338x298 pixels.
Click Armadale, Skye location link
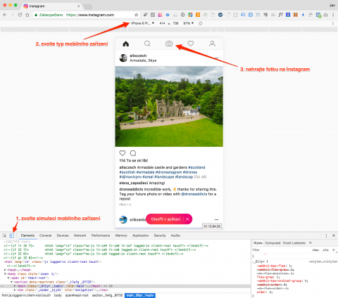(x=143, y=60)
